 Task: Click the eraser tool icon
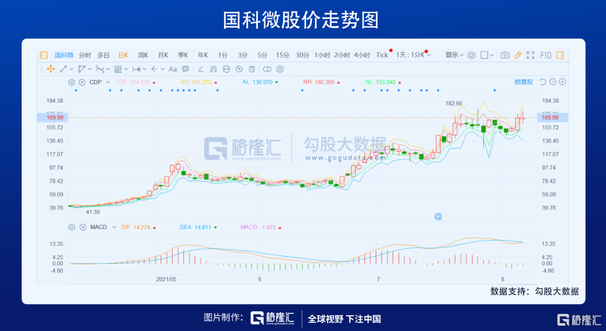click(x=201, y=69)
